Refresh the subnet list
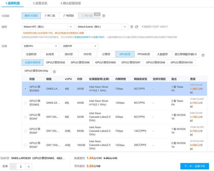 click(137, 27)
